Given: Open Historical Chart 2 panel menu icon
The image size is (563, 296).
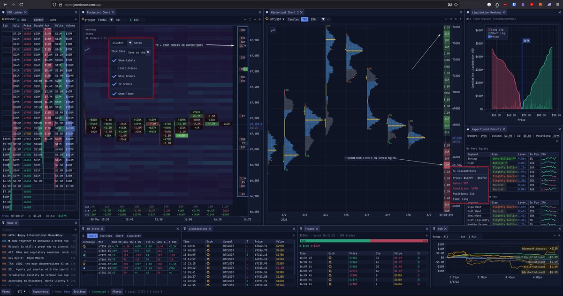Looking at the screenshot, I should coord(267,12).
